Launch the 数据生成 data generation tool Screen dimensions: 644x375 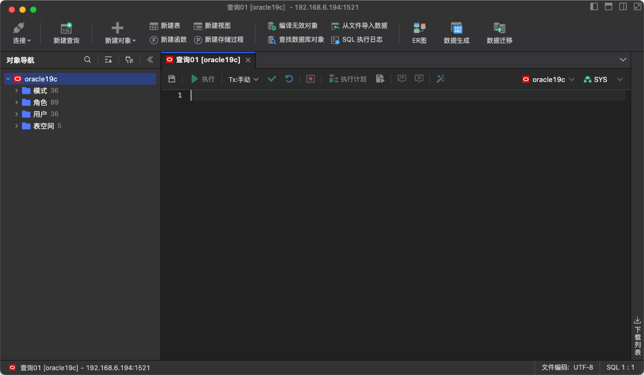click(x=456, y=32)
